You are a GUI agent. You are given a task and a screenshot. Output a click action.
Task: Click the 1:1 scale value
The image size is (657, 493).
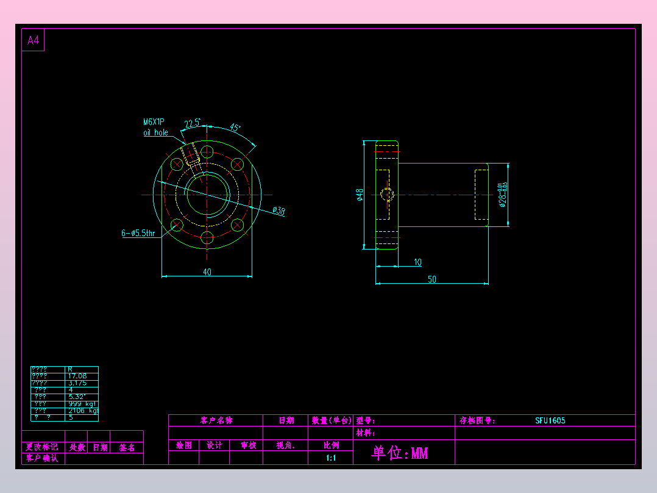tap(331, 458)
